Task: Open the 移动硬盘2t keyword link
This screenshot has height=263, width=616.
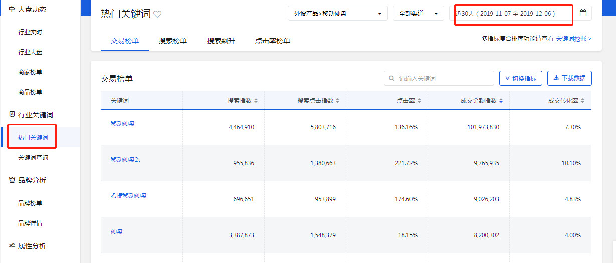Action: (125, 159)
